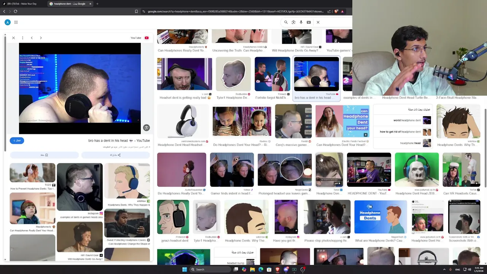
Task: Close the image preview panel
Action: [13, 38]
